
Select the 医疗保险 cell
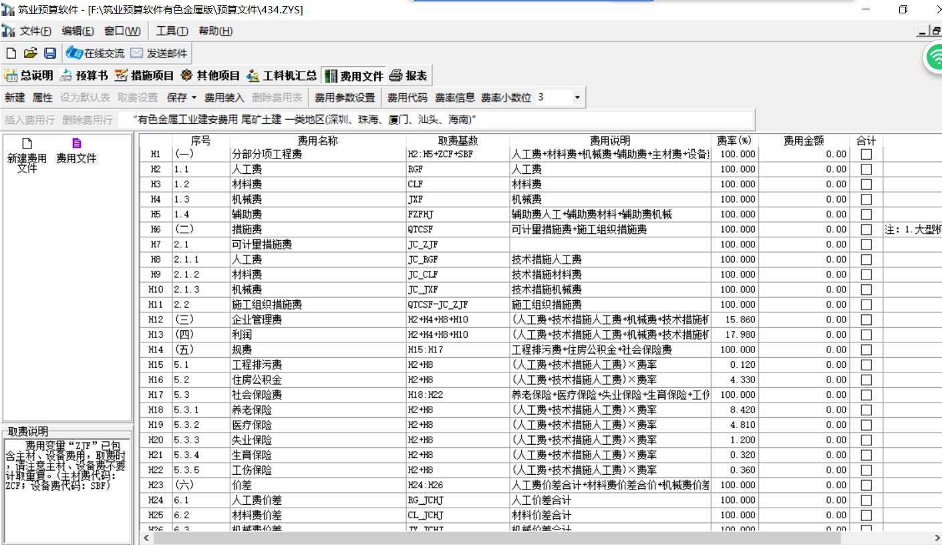pyautogui.click(x=318, y=425)
